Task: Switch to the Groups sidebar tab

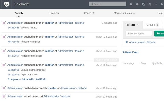Action: pos(153,25)
